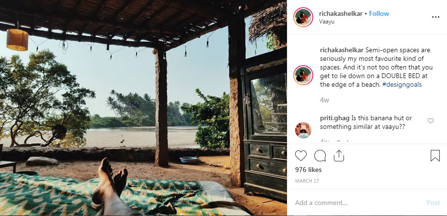View the 976 likes list
The height and width of the screenshot is (216, 447).
click(x=308, y=170)
